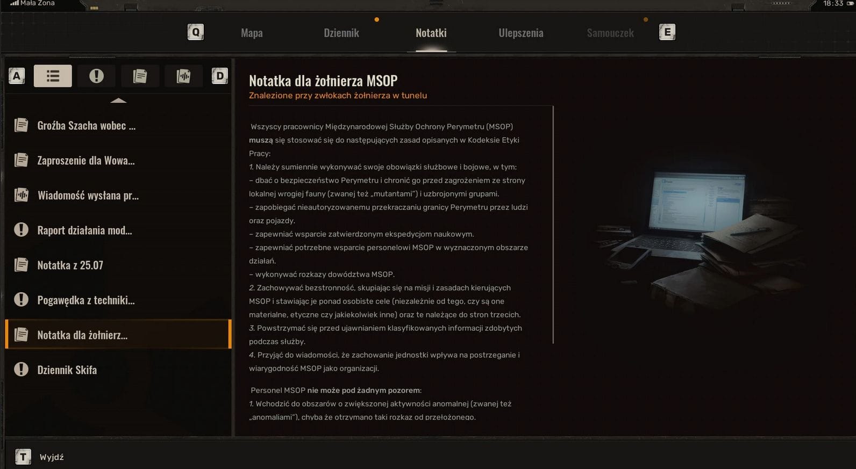
Task: Open the Dziennik Skifa entry
Action: [x=118, y=370]
